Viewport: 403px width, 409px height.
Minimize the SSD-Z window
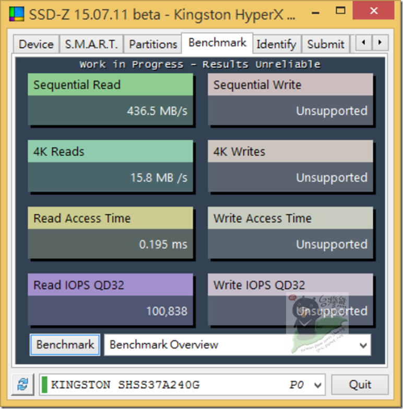coord(315,12)
